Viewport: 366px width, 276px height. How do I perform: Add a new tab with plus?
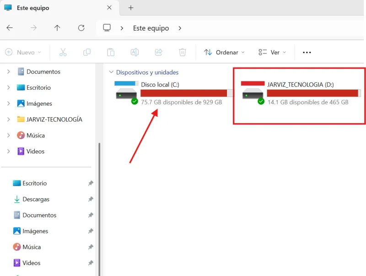(x=131, y=8)
